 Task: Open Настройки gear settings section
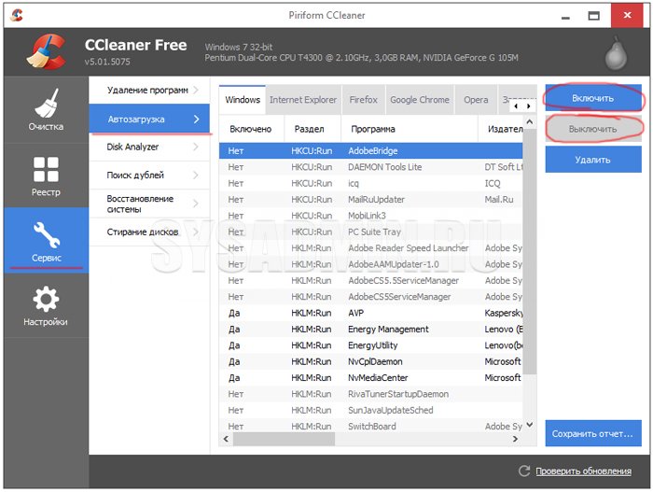pyautogui.click(x=45, y=305)
